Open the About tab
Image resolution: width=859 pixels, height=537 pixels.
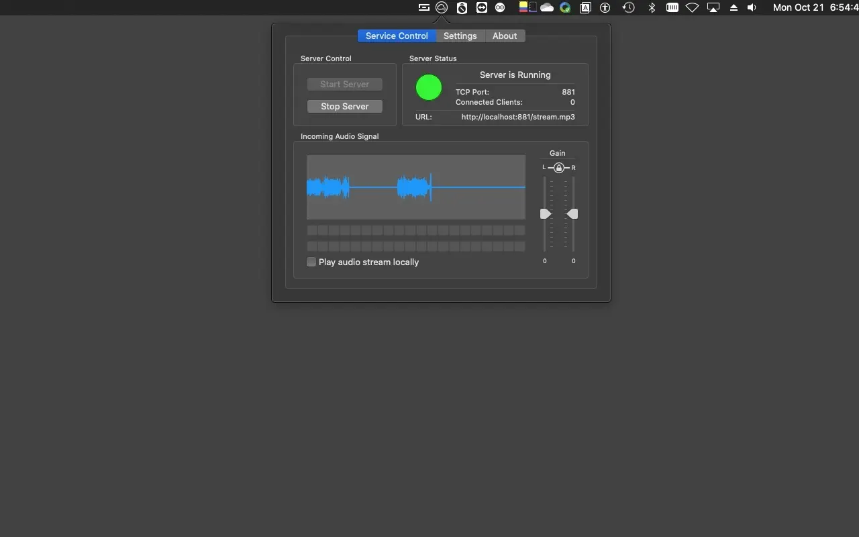tap(505, 36)
